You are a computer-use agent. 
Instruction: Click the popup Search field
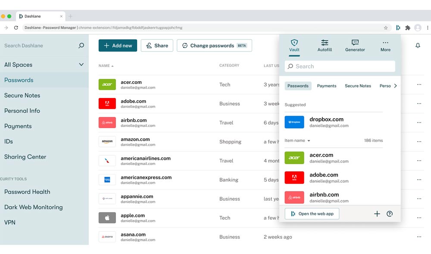[x=340, y=66]
